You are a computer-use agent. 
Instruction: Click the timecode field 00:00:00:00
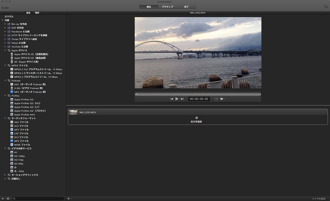(199, 99)
